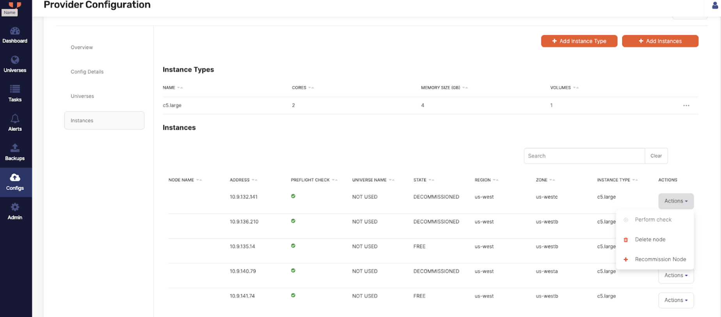Focus the instances Search input box
The width and height of the screenshot is (721, 317).
tap(584, 156)
